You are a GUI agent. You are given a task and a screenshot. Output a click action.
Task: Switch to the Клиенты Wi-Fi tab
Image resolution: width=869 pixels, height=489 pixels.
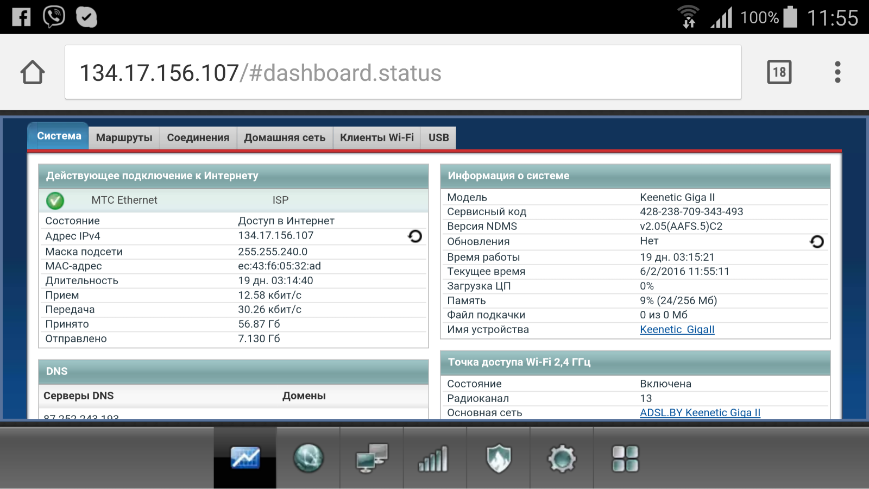(377, 137)
